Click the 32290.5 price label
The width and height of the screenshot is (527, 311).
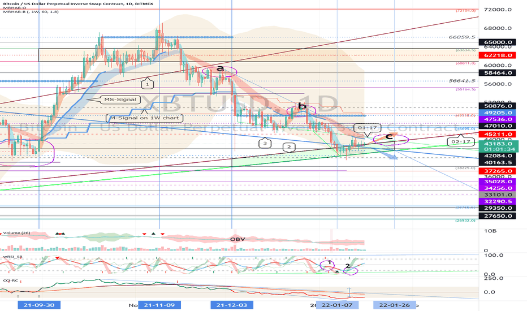pos(498,201)
